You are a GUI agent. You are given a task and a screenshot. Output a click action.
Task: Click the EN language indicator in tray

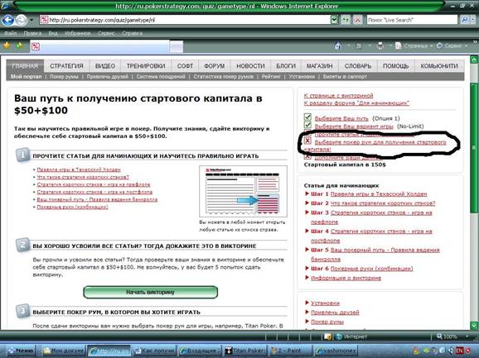point(459,351)
